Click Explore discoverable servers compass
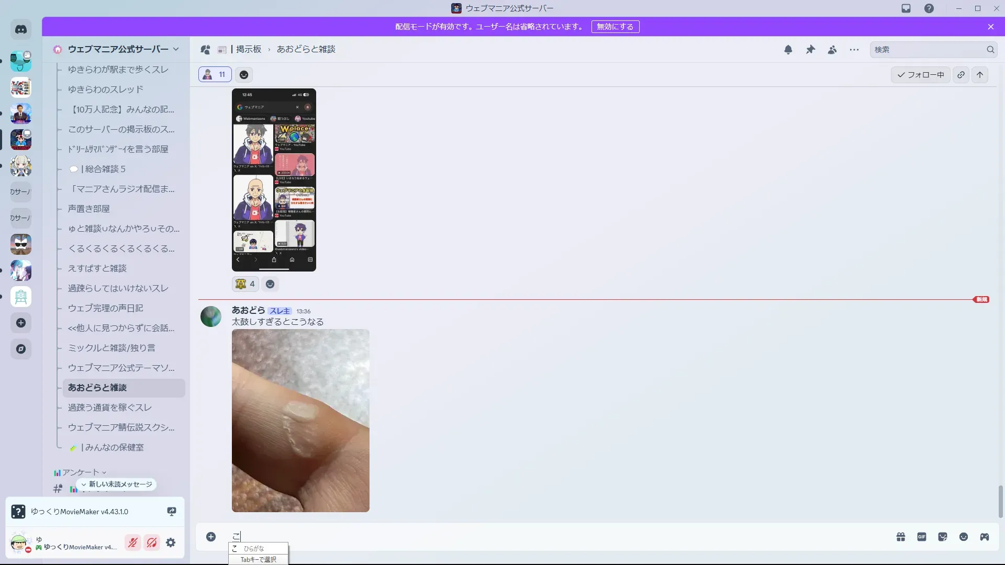This screenshot has height=565, width=1005. [21, 349]
